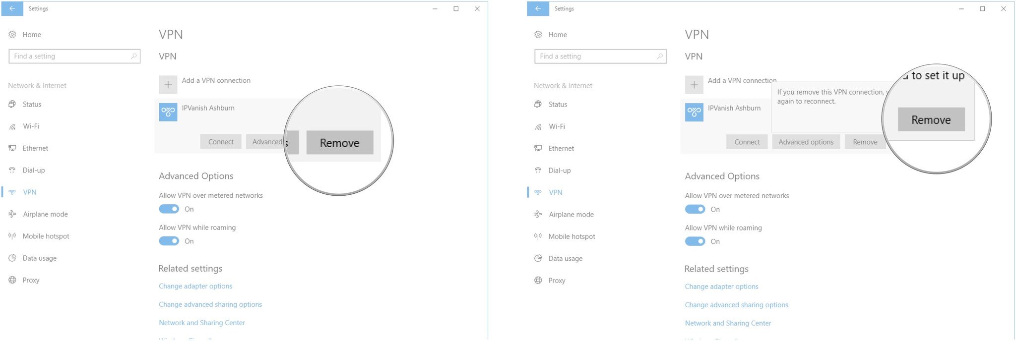Open Airplane mode in right window sidebar
Viewport: 1016px width, 341px height.
coord(564,214)
